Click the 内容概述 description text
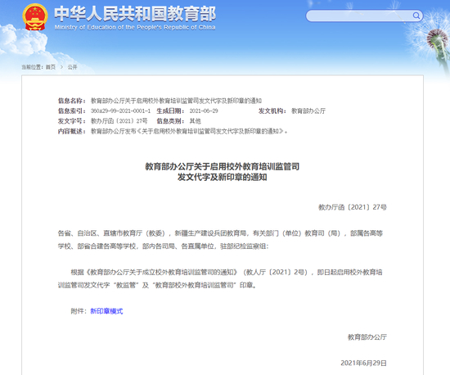Screen dimensions: 450x375 pyautogui.click(x=189, y=131)
